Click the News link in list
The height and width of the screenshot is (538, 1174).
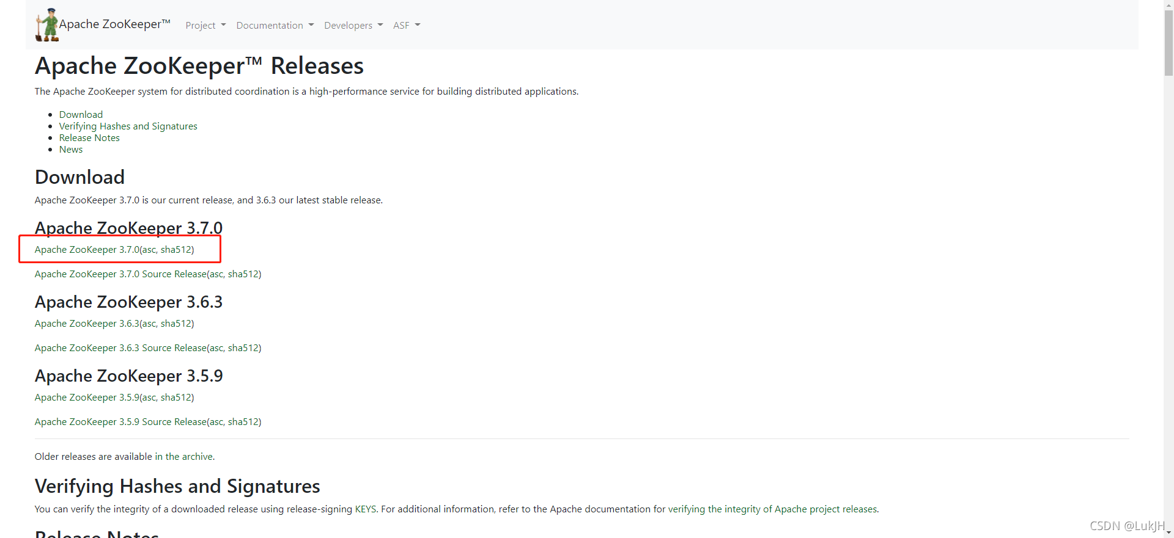click(x=71, y=149)
